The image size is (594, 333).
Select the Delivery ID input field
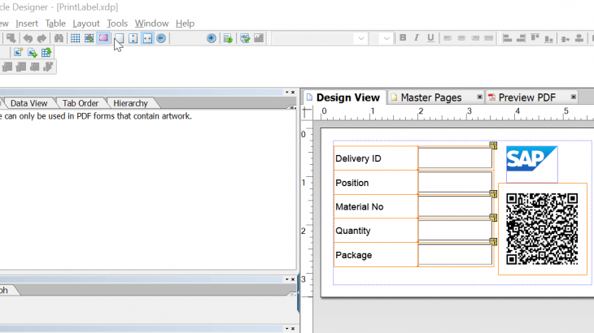point(455,158)
